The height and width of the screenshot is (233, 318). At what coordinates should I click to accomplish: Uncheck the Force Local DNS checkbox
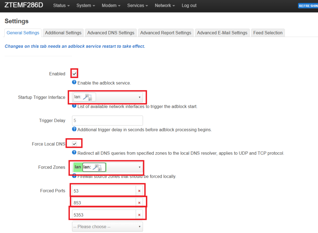point(75,144)
